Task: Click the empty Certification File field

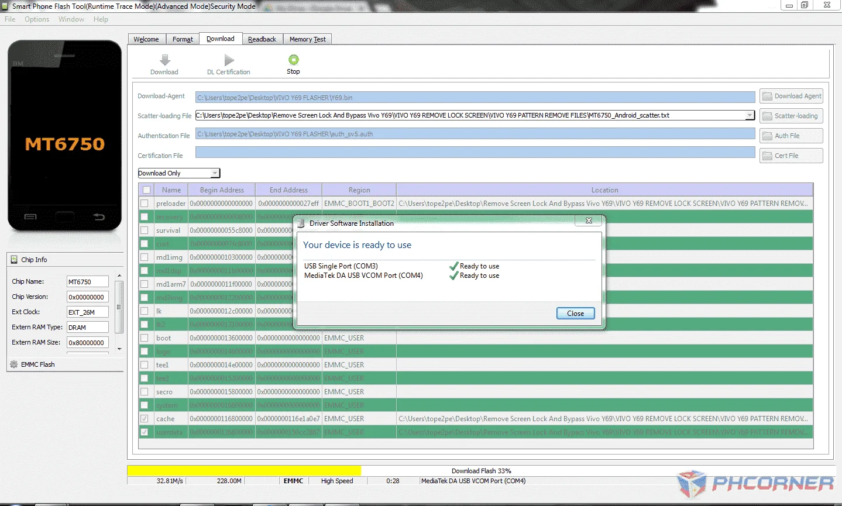Action: pos(475,152)
